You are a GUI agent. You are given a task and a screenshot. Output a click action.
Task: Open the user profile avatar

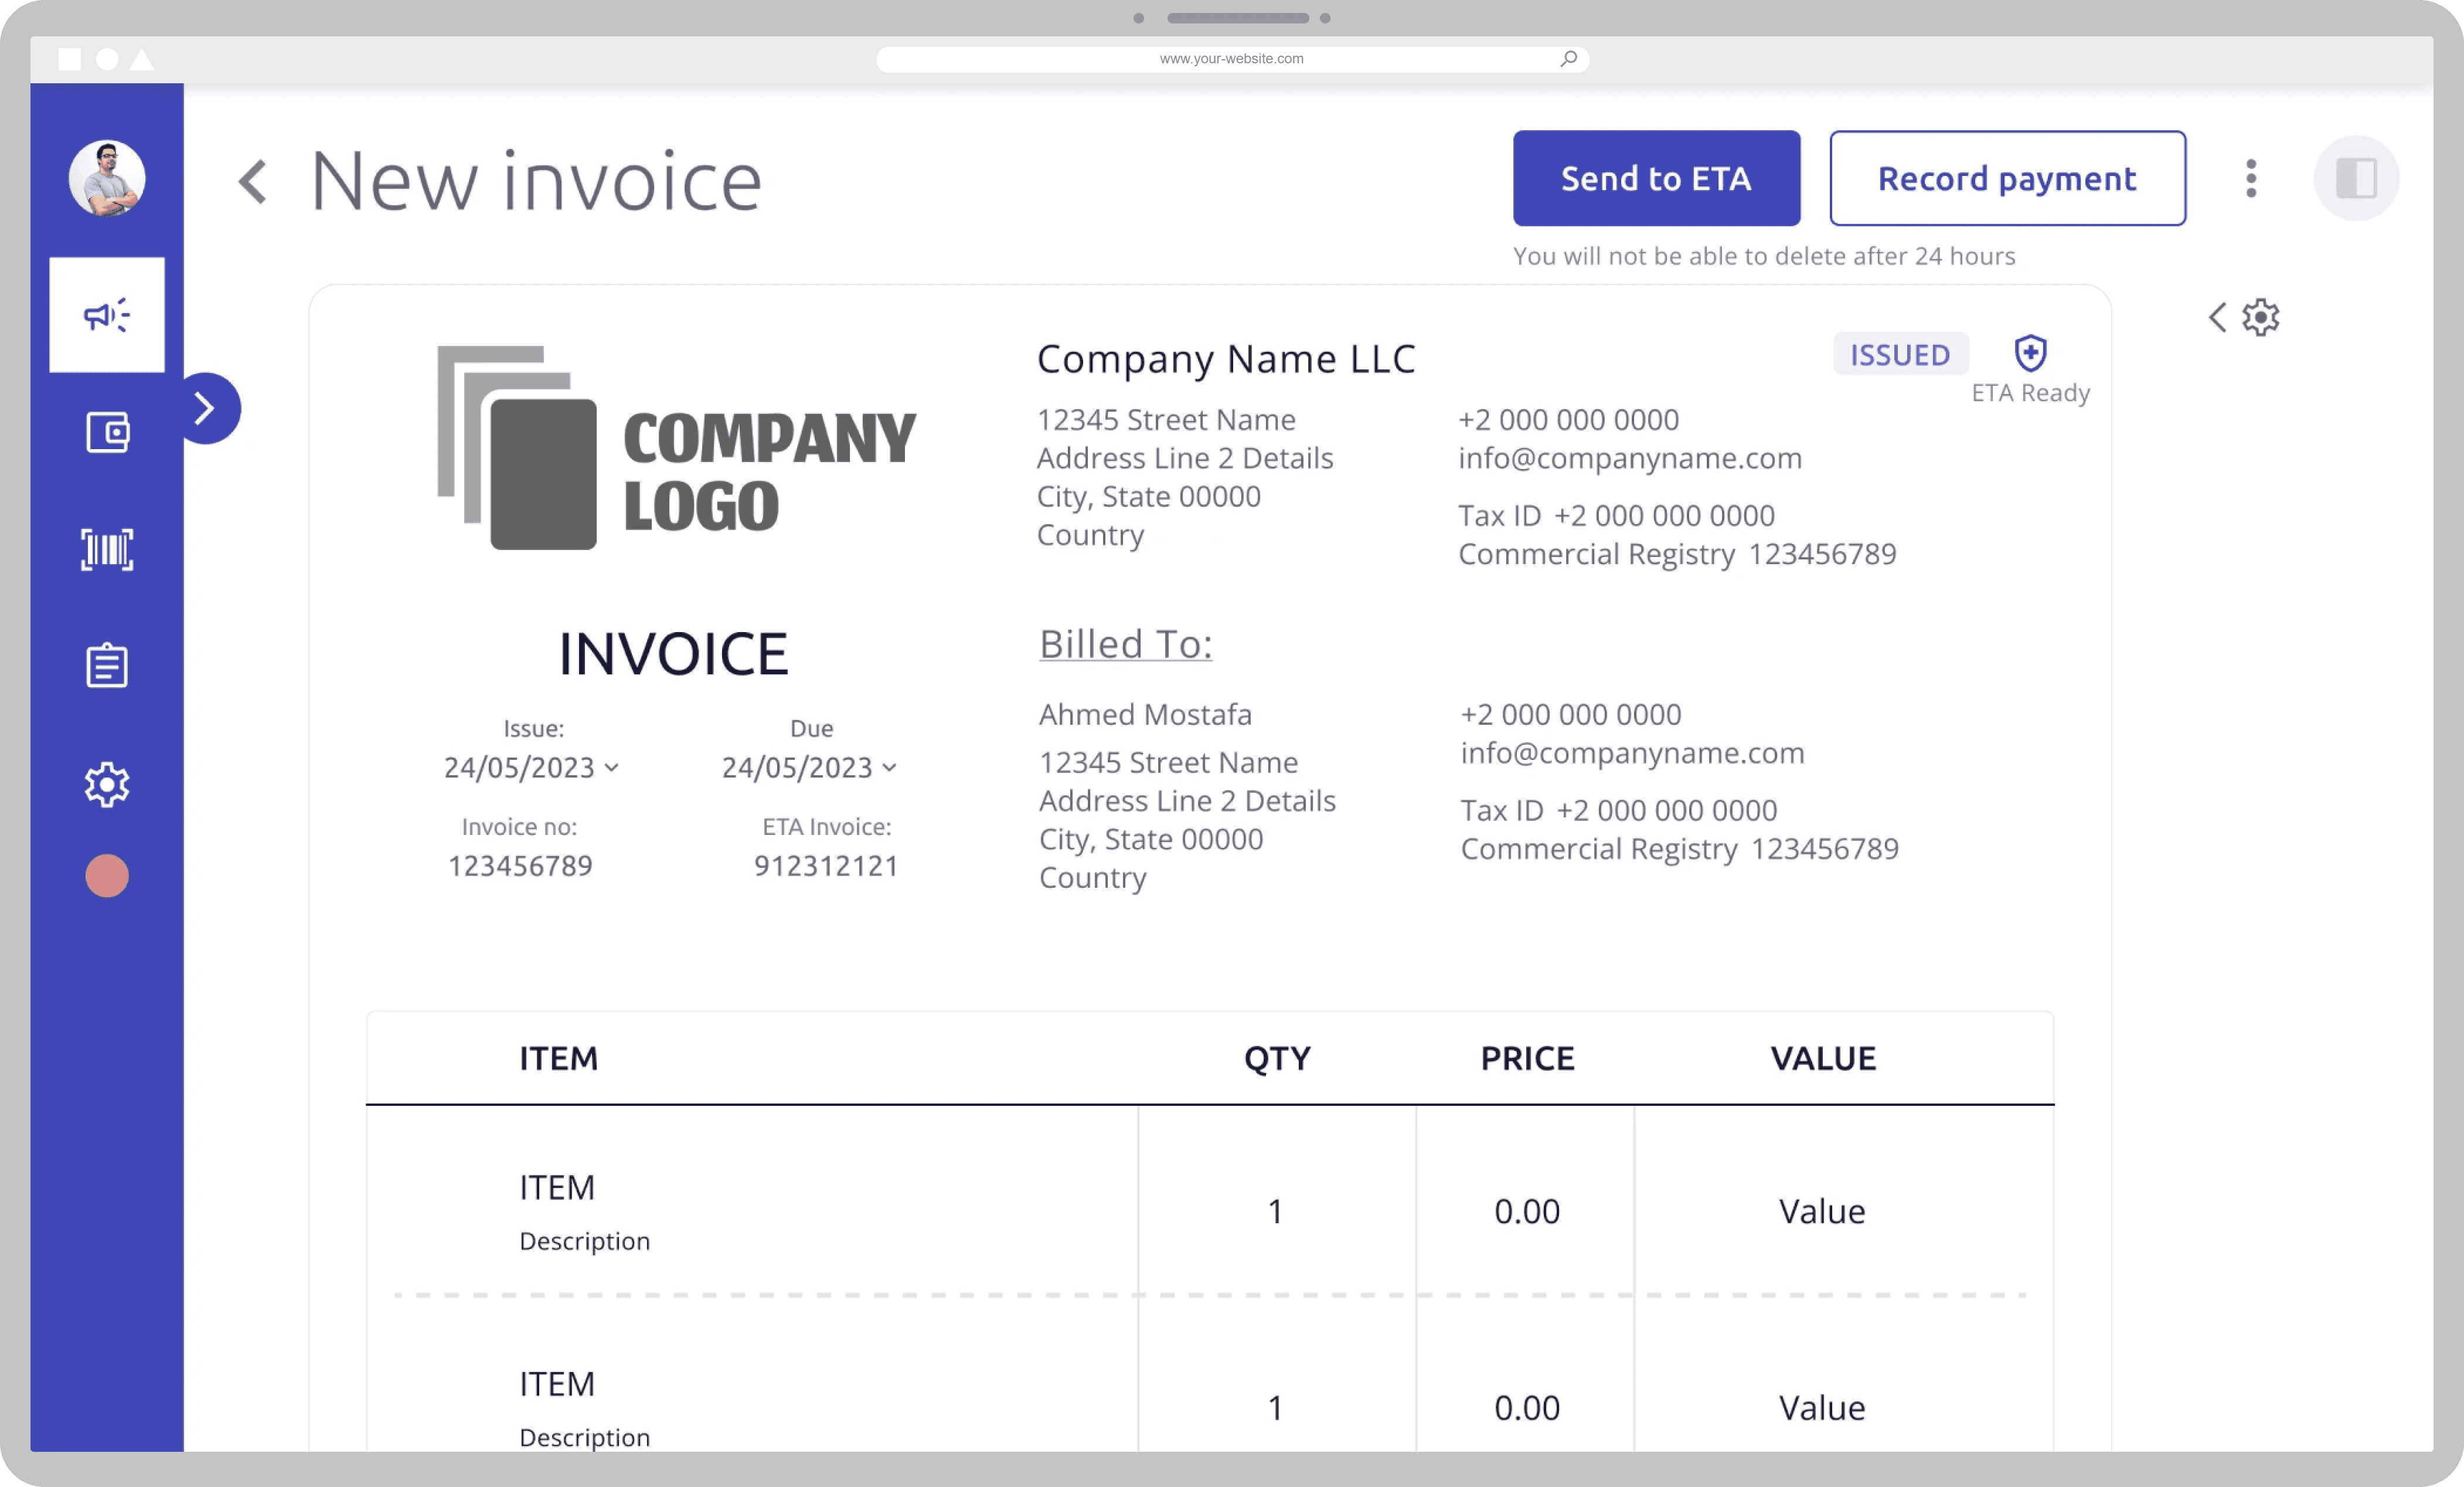(107, 178)
